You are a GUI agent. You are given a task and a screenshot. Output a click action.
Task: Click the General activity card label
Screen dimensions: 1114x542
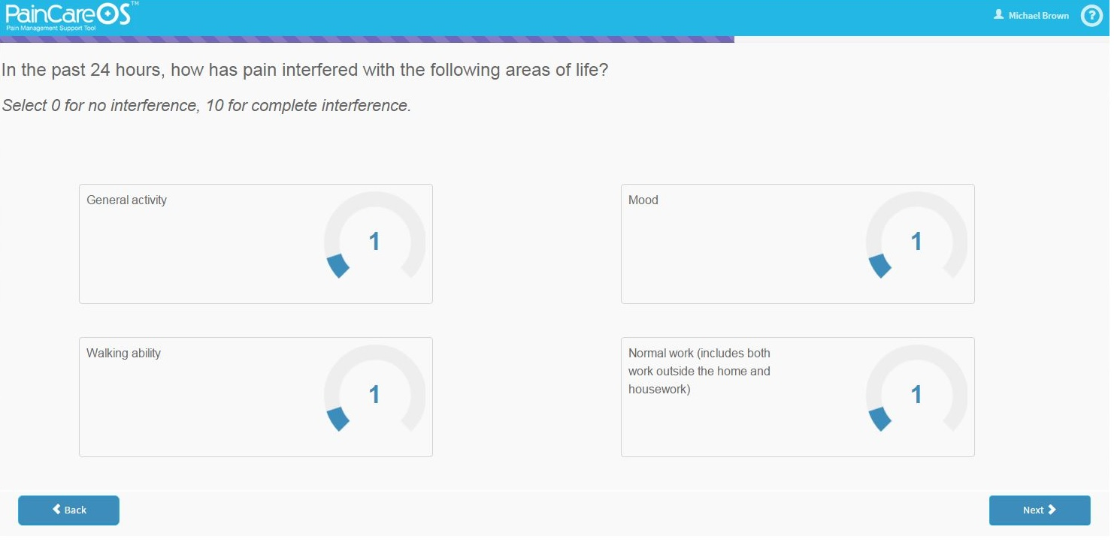(127, 200)
